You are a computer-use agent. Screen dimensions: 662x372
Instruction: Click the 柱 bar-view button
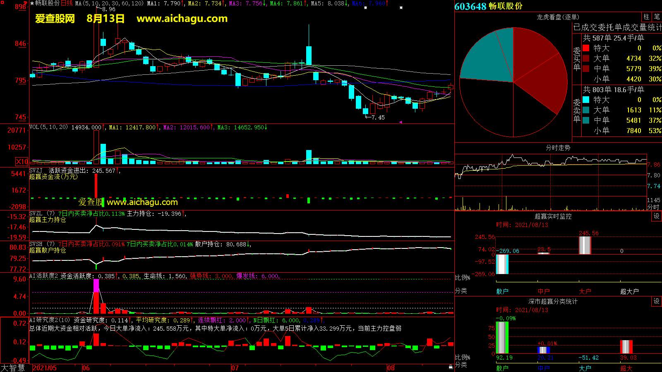(646, 17)
